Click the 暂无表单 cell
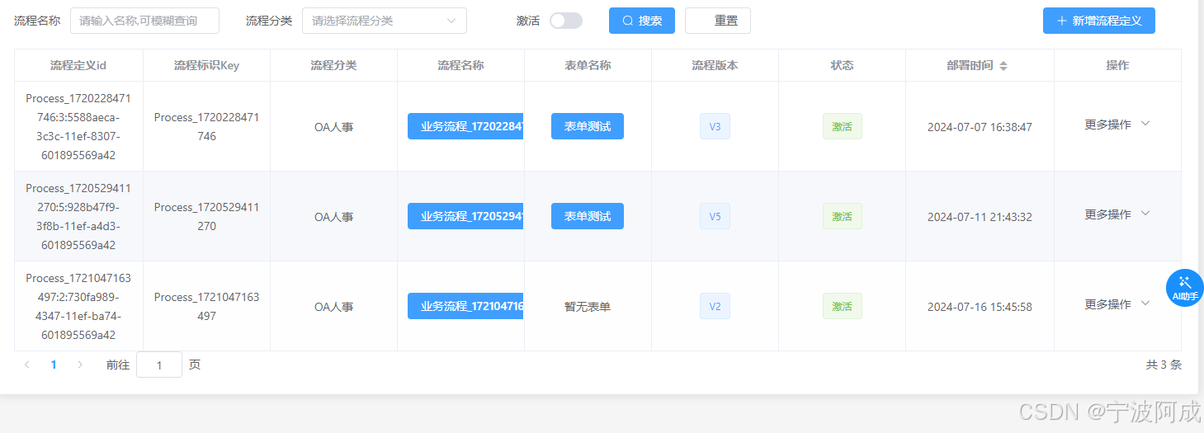 [x=588, y=307]
